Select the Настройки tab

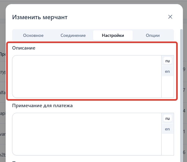click(113, 35)
